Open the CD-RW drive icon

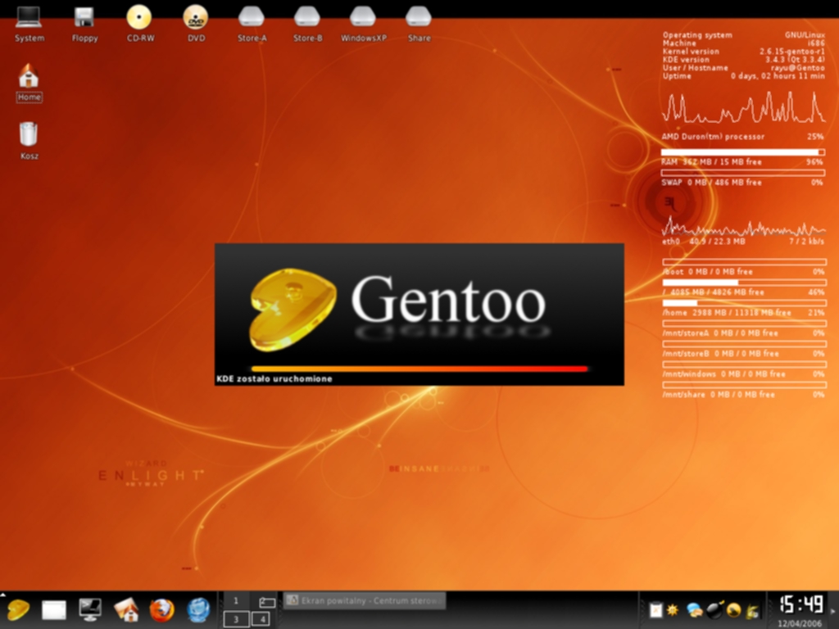click(140, 24)
